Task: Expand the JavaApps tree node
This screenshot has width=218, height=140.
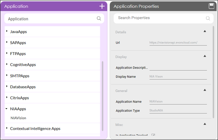Action: 7,32
